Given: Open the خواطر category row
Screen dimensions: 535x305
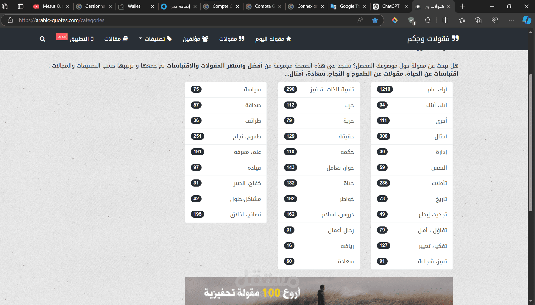Looking at the screenshot, I should point(319,199).
